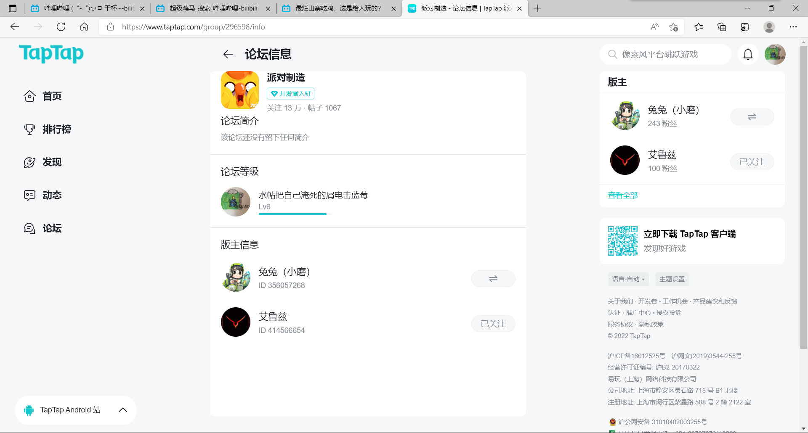The width and height of the screenshot is (808, 433).
Task: Click the Lv6 forum level progress bar
Action: (295, 214)
